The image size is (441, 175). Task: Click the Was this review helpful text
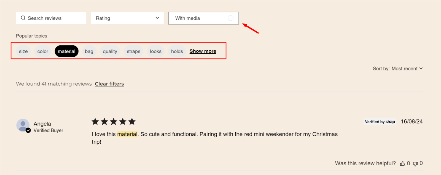[x=365, y=163]
